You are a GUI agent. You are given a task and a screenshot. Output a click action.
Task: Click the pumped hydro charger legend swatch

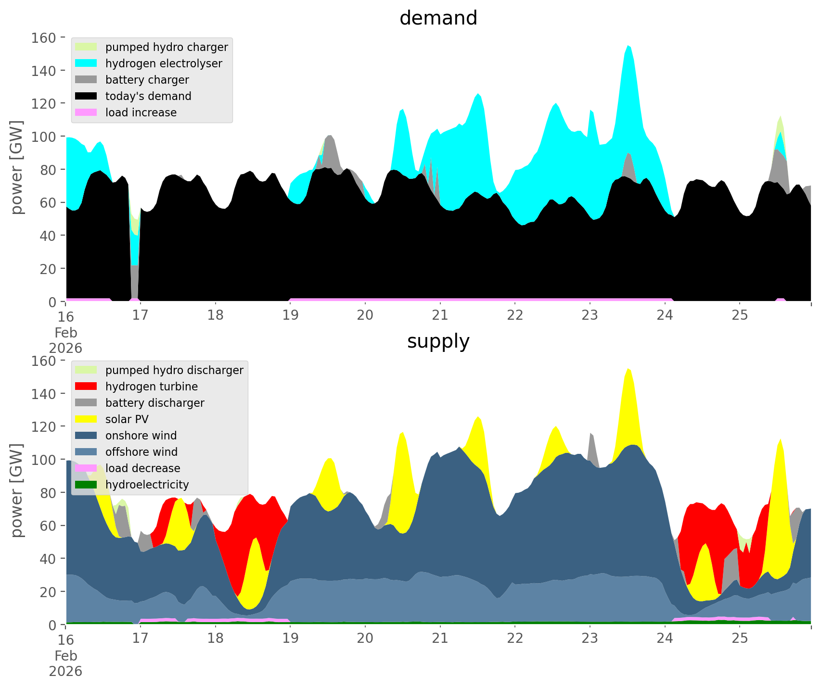tap(86, 47)
